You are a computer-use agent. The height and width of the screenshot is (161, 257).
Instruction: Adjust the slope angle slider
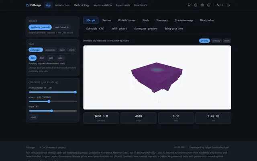point(53,111)
